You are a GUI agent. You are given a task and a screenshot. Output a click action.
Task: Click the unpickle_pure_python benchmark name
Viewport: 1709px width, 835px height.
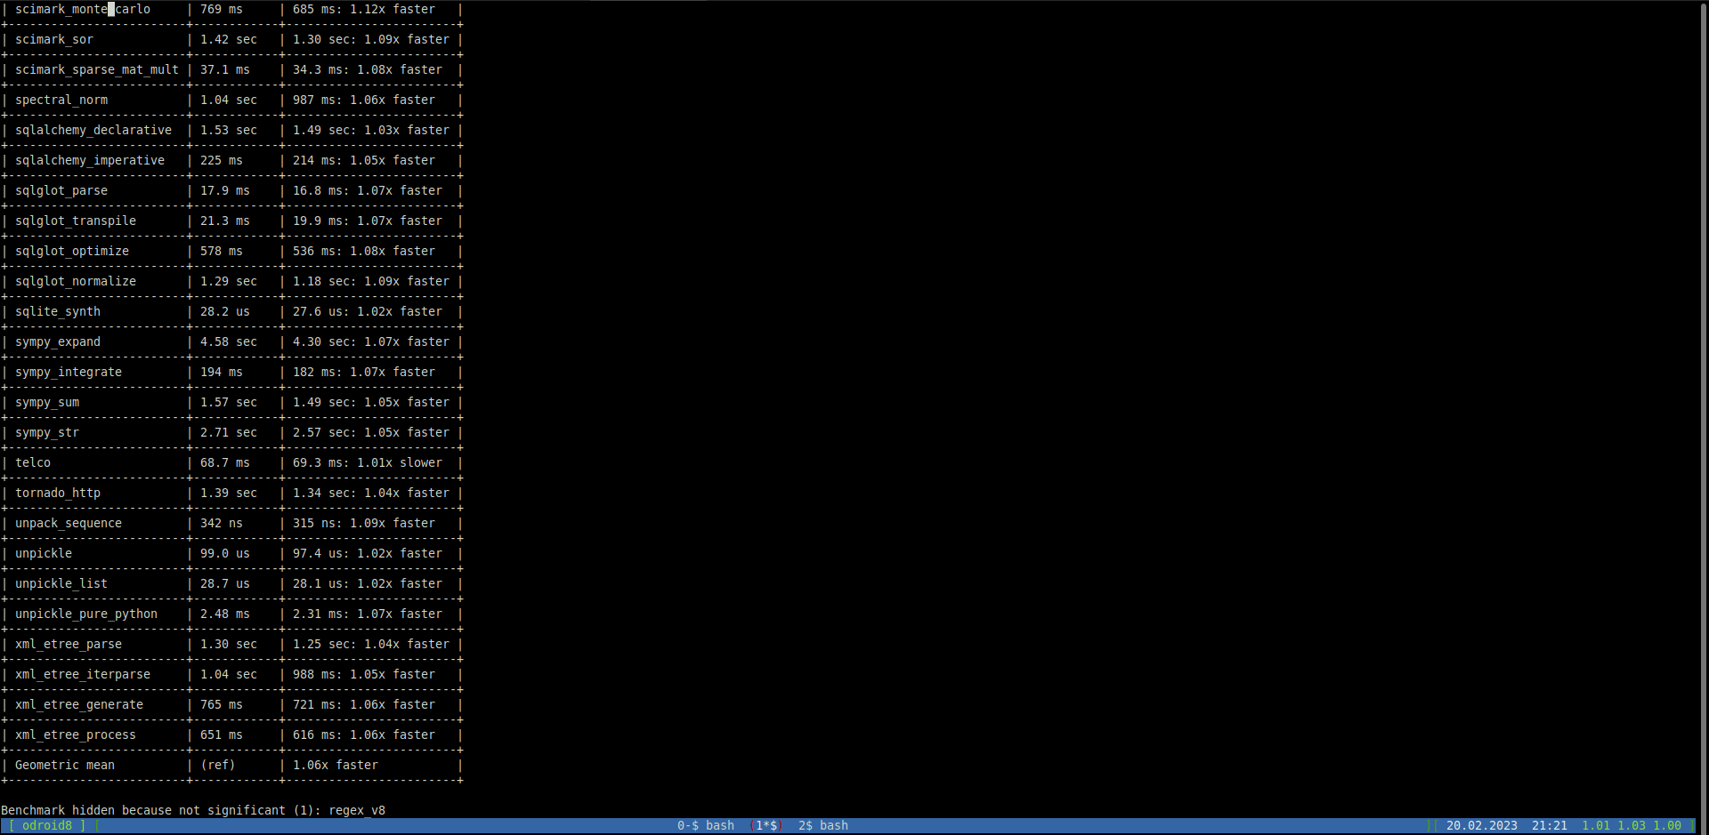[x=86, y=614]
